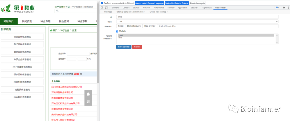
Task: Open DevTools settings gear
Action: (284, 8)
